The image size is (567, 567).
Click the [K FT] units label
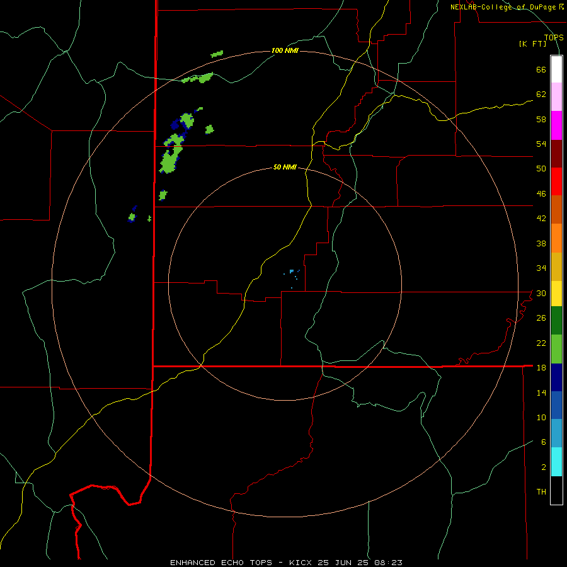(x=532, y=44)
